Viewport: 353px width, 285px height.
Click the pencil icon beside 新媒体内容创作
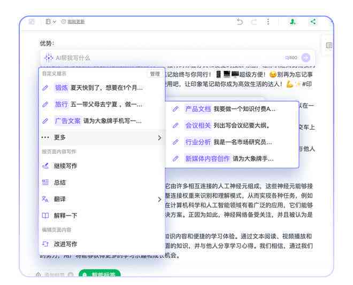click(x=175, y=159)
